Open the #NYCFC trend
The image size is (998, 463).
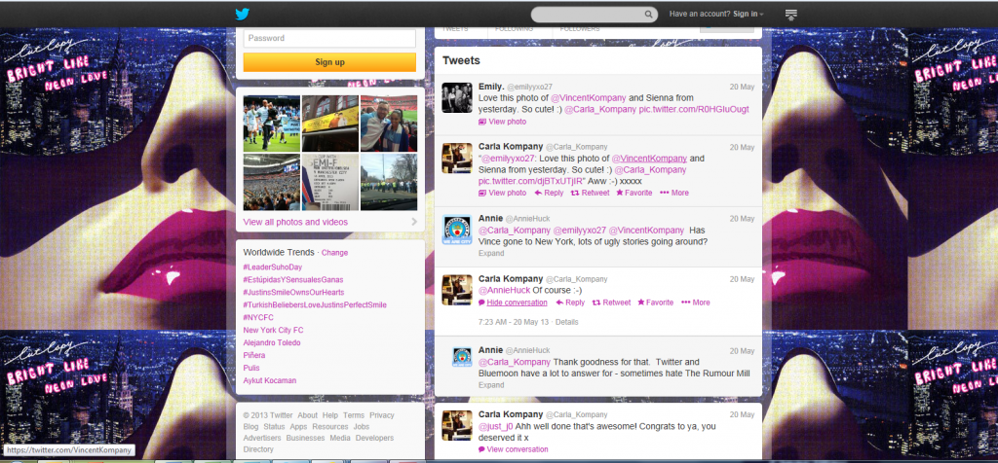(x=256, y=317)
